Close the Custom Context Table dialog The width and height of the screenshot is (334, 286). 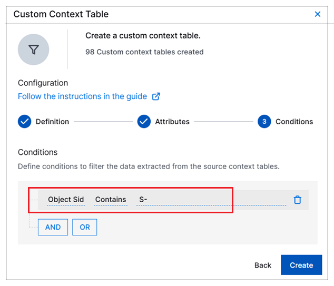[x=318, y=14]
